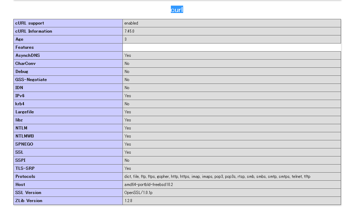Image resolution: width=354 pixels, height=207 pixels.
Task: Select the SSL Version label
Action: point(28,193)
